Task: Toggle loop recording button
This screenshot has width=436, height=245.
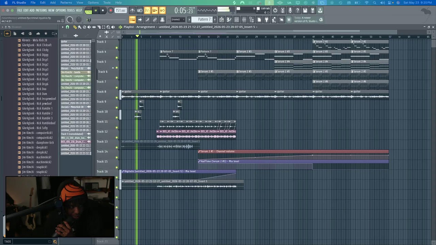Action: click(162, 11)
